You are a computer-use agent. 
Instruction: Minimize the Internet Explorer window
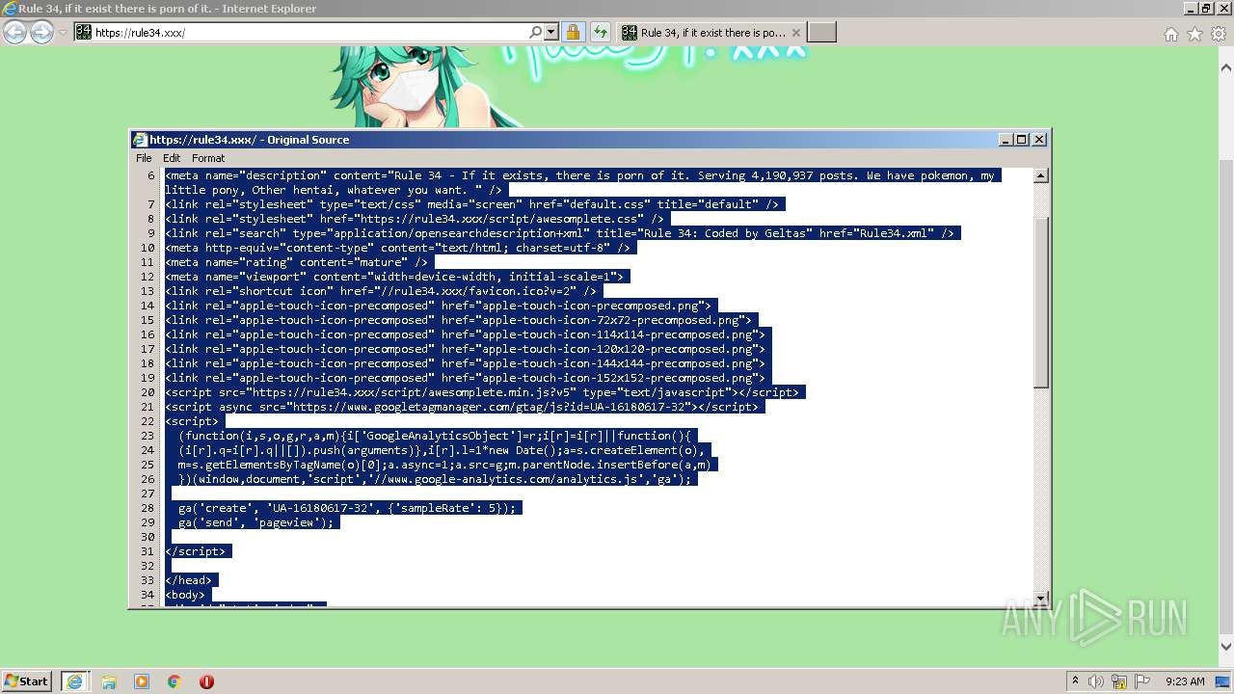click(x=1190, y=8)
